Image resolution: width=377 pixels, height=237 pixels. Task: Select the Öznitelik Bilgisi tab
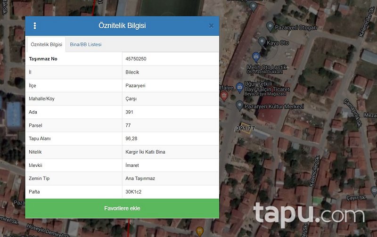pos(46,44)
